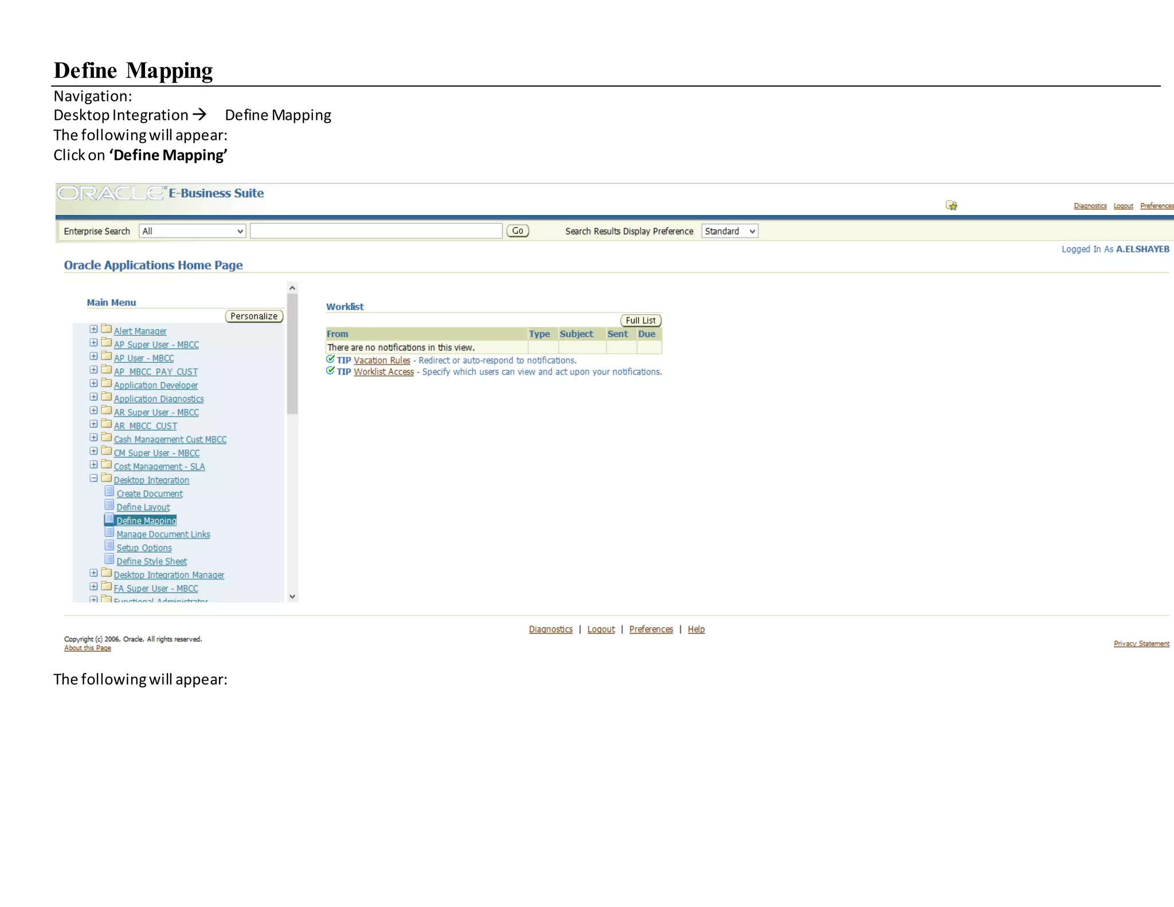Expand the AR MBCC CUST node
This screenshot has width=1174, height=907.
[93, 424]
